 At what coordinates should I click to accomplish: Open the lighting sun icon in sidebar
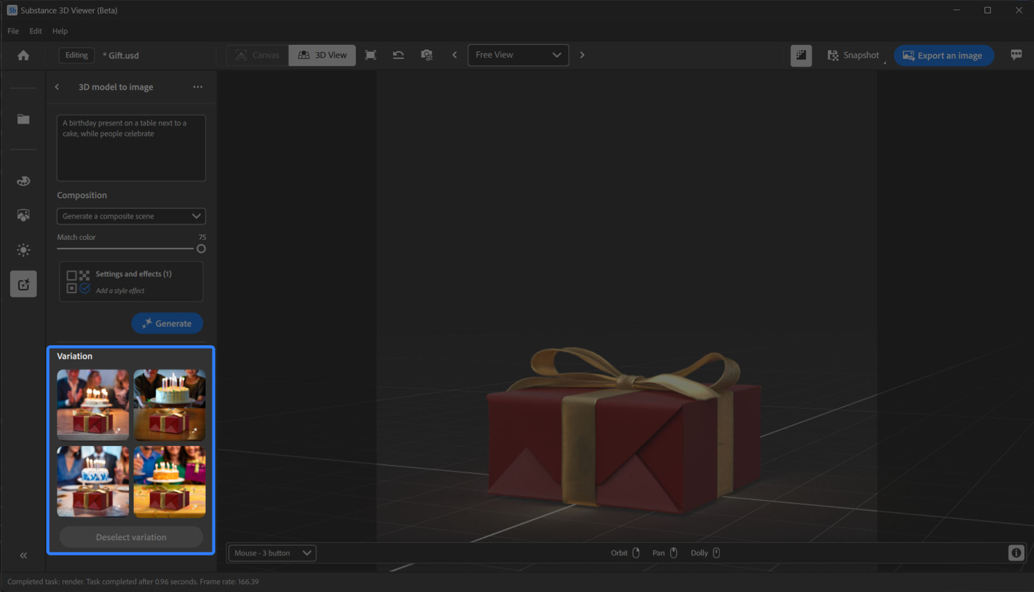[23, 250]
